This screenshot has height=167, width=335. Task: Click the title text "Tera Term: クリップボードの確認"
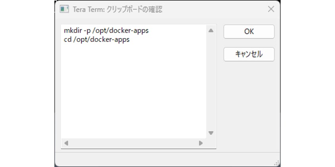click(117, 9)
